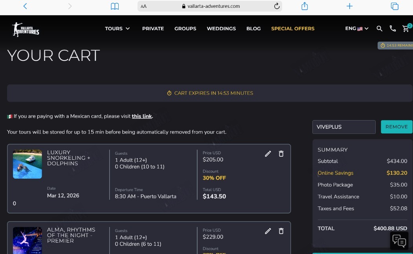Follow "this link" for Mexican cards

142,116
